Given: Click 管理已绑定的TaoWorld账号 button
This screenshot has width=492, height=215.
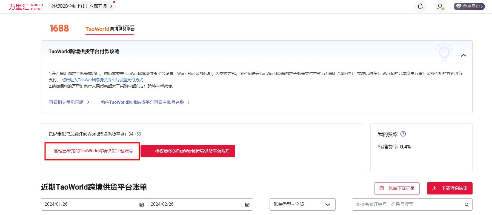Looking at the screenshot, I should (93, 151).
